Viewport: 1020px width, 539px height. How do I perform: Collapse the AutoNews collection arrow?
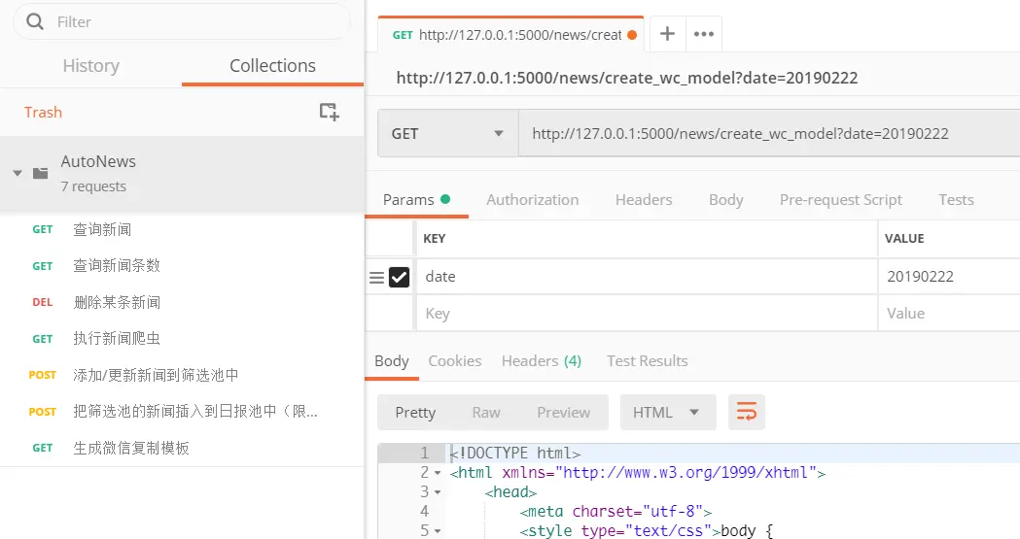point(18,174)
